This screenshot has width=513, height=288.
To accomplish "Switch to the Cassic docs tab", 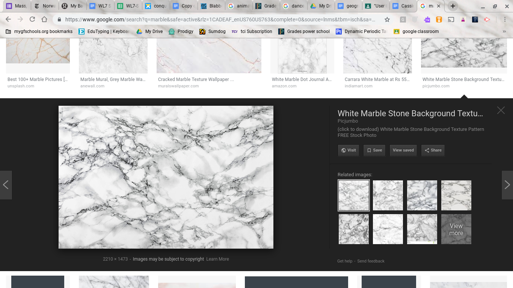I will [403, 6].
